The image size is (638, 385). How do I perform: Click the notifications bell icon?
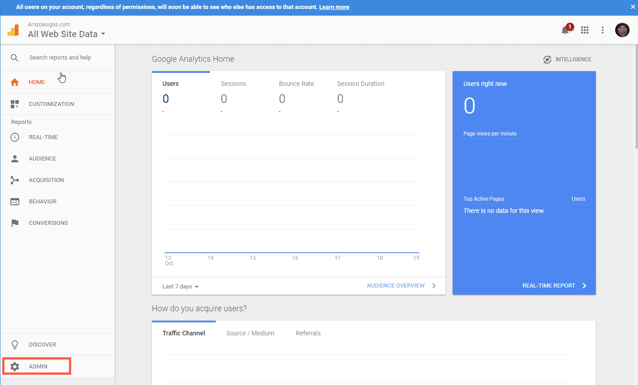click(565, 30)
